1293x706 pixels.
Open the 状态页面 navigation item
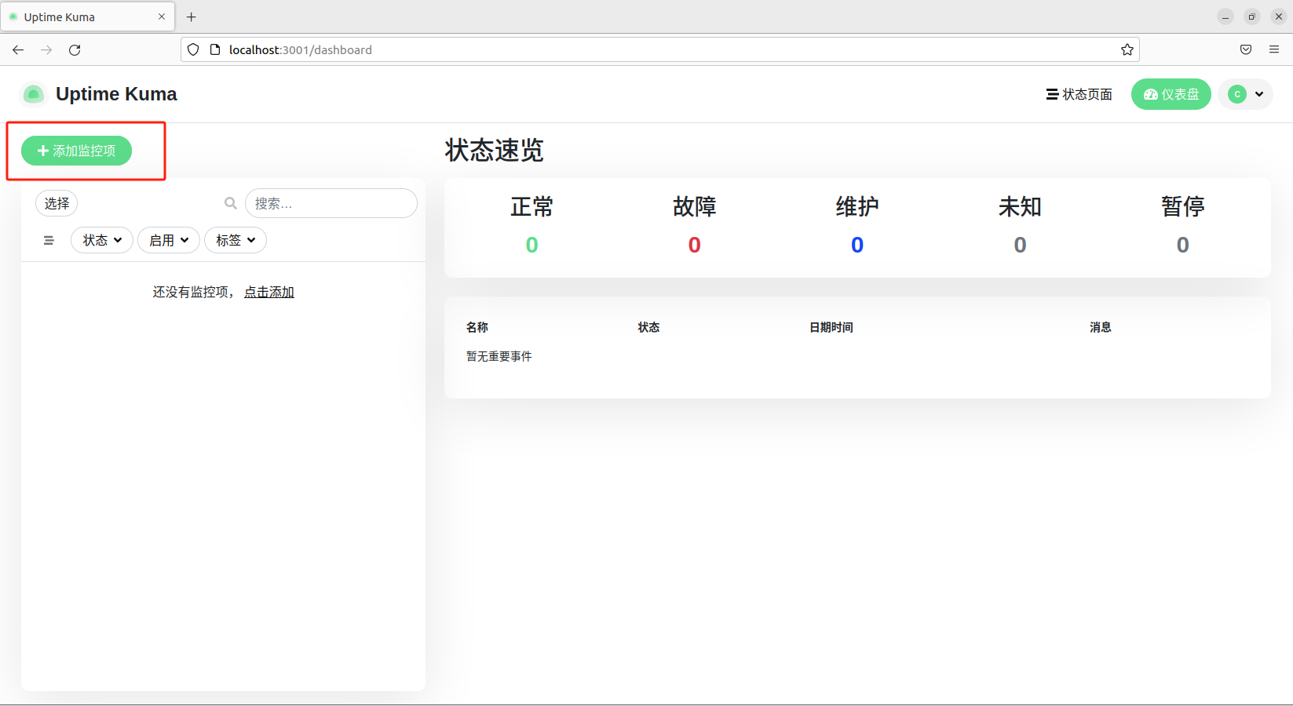pyautogui.click(x=1079, y=94)
